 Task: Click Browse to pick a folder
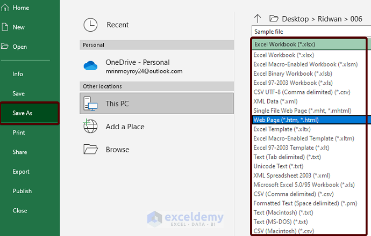156,150
